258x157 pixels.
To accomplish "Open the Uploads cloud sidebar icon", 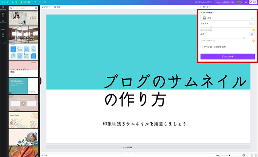I will 3,21.
